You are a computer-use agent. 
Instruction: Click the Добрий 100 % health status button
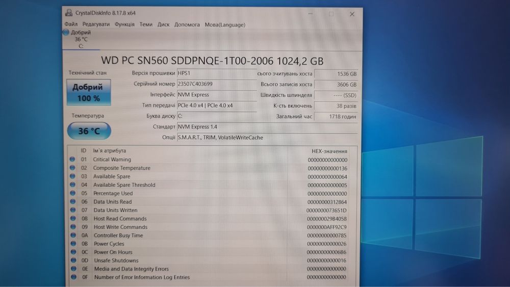point(88,92)
